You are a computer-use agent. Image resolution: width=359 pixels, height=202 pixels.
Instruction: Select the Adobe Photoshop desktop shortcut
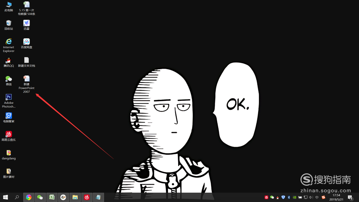pyautogui.click(x=9, y=101)
